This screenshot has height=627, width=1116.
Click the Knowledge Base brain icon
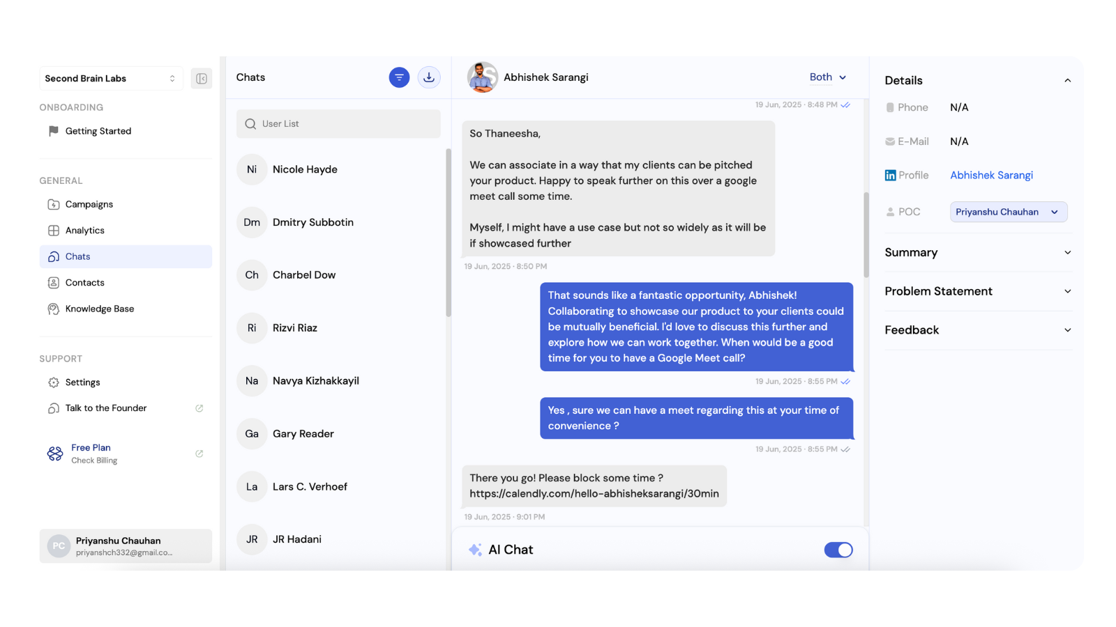tap(54, 309)
